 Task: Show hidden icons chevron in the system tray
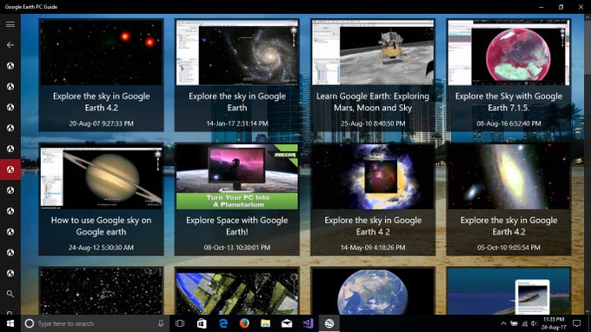[x=503, y=323]
